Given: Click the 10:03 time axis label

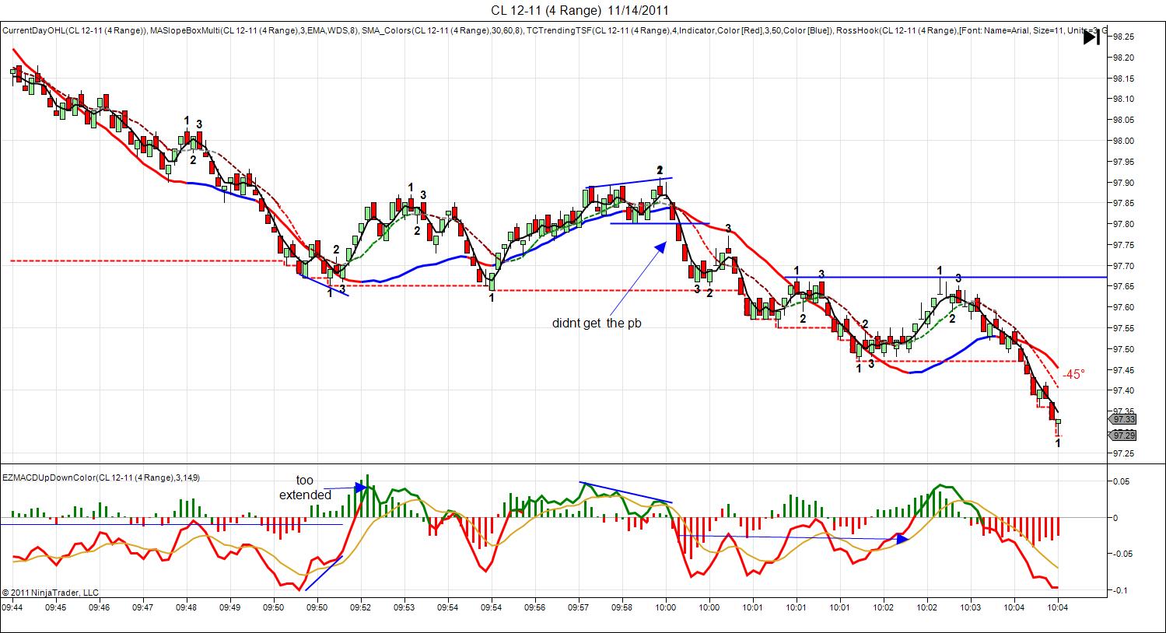Looking at the screenshot, I should [971, 607].
